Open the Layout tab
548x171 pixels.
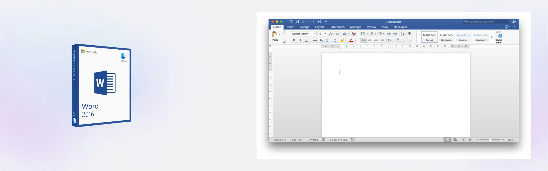click(319, 27)
